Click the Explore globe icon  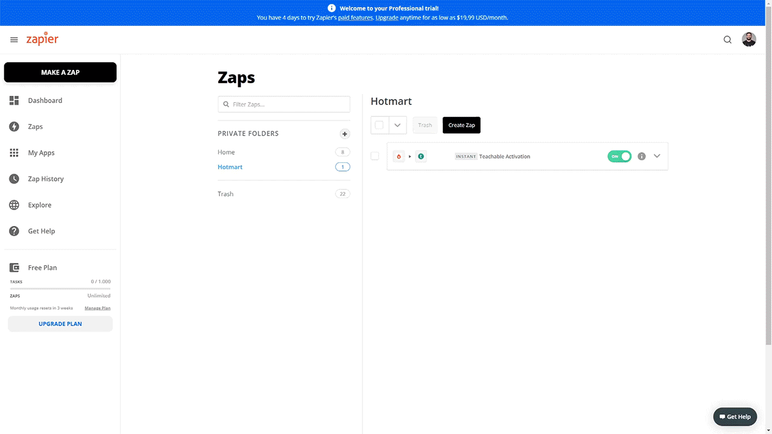[14, 205]
